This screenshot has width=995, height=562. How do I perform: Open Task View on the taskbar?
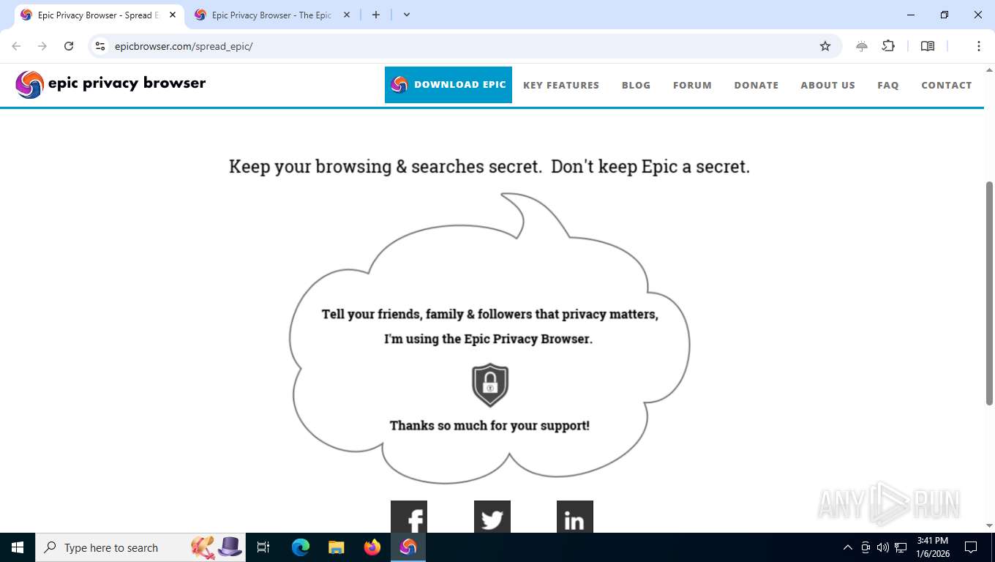tap(263, 547)
